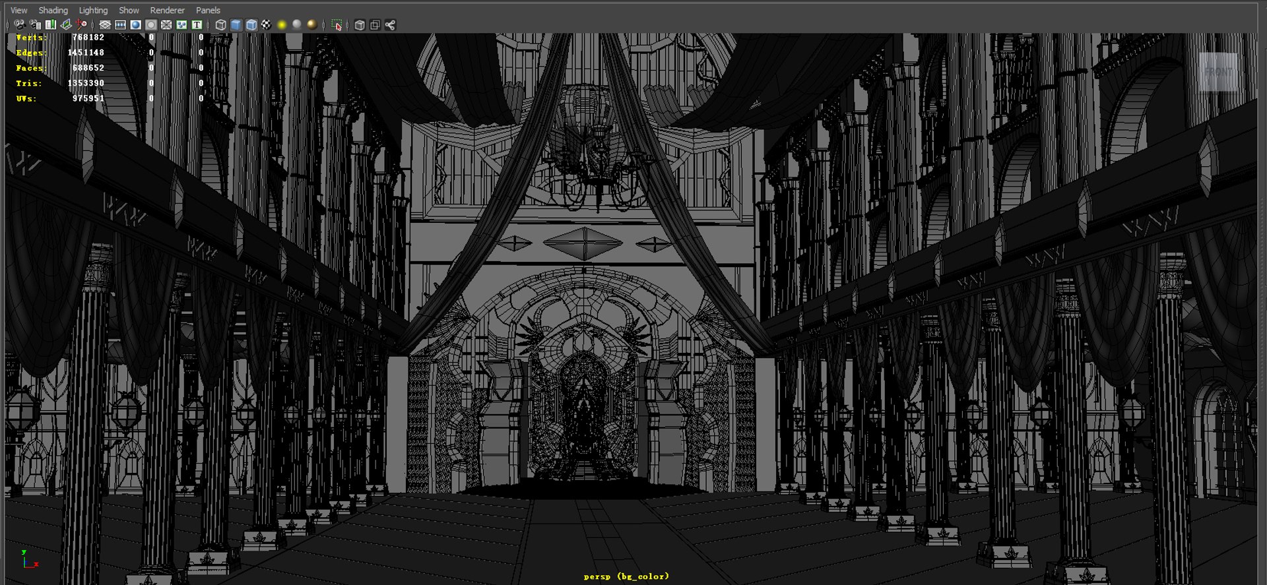1267x585 pixels.
Task: Click the UVs count 975951
Action: click(x=88, y=98)
